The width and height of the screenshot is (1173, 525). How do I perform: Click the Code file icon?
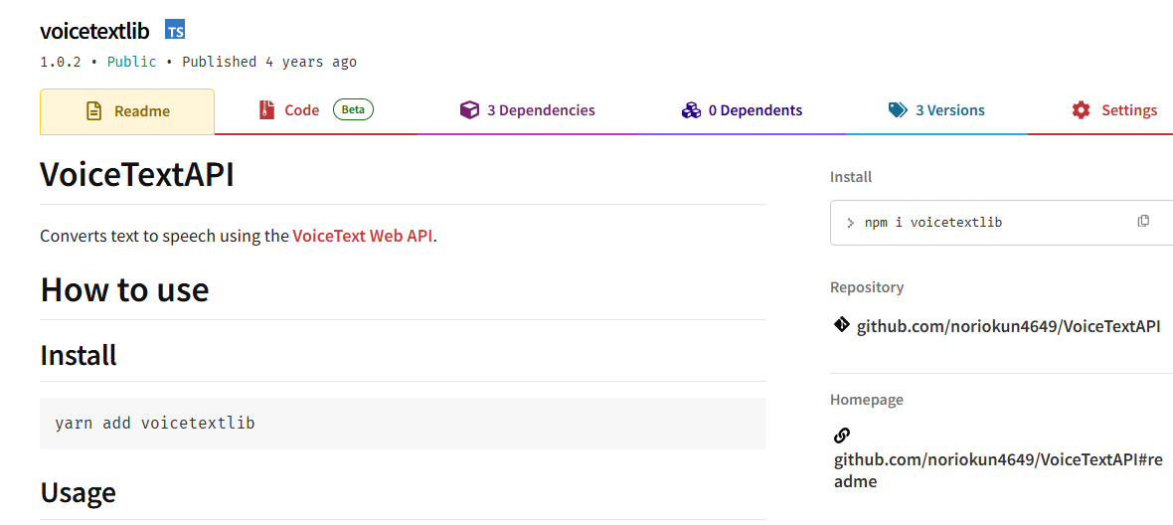coord(266,110)
